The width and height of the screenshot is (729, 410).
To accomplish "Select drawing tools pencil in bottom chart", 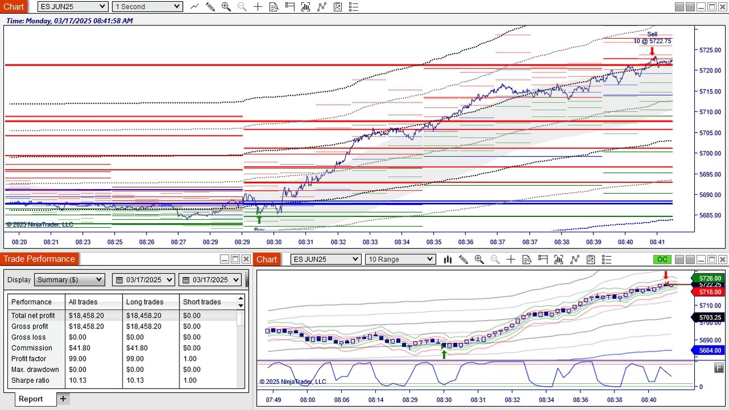I will 463,259.
